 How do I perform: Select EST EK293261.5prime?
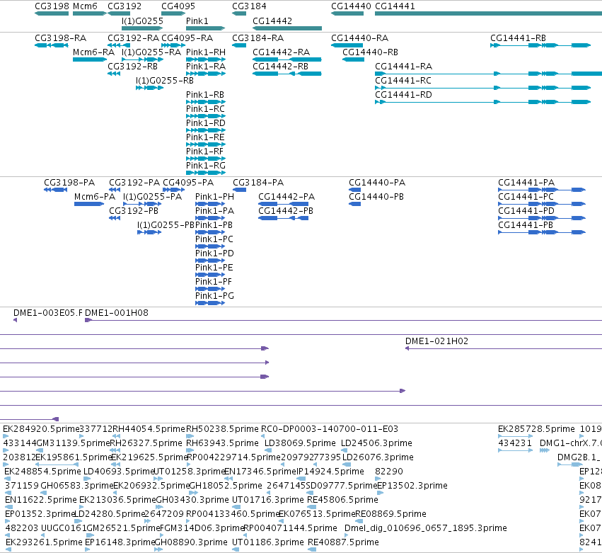44,542
